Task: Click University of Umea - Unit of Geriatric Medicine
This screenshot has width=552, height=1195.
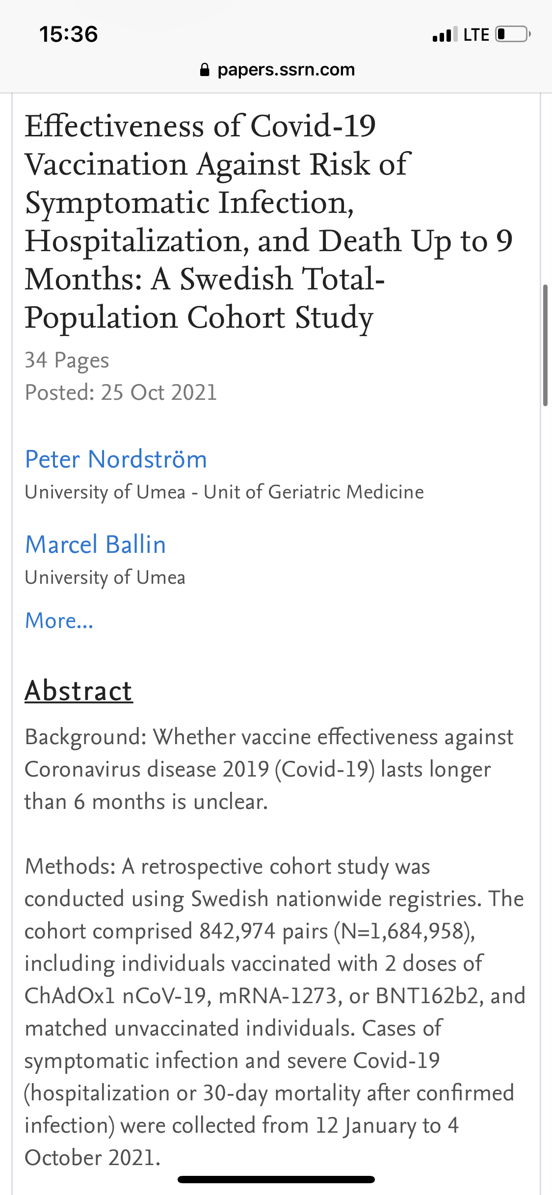Action: (224, 492)
